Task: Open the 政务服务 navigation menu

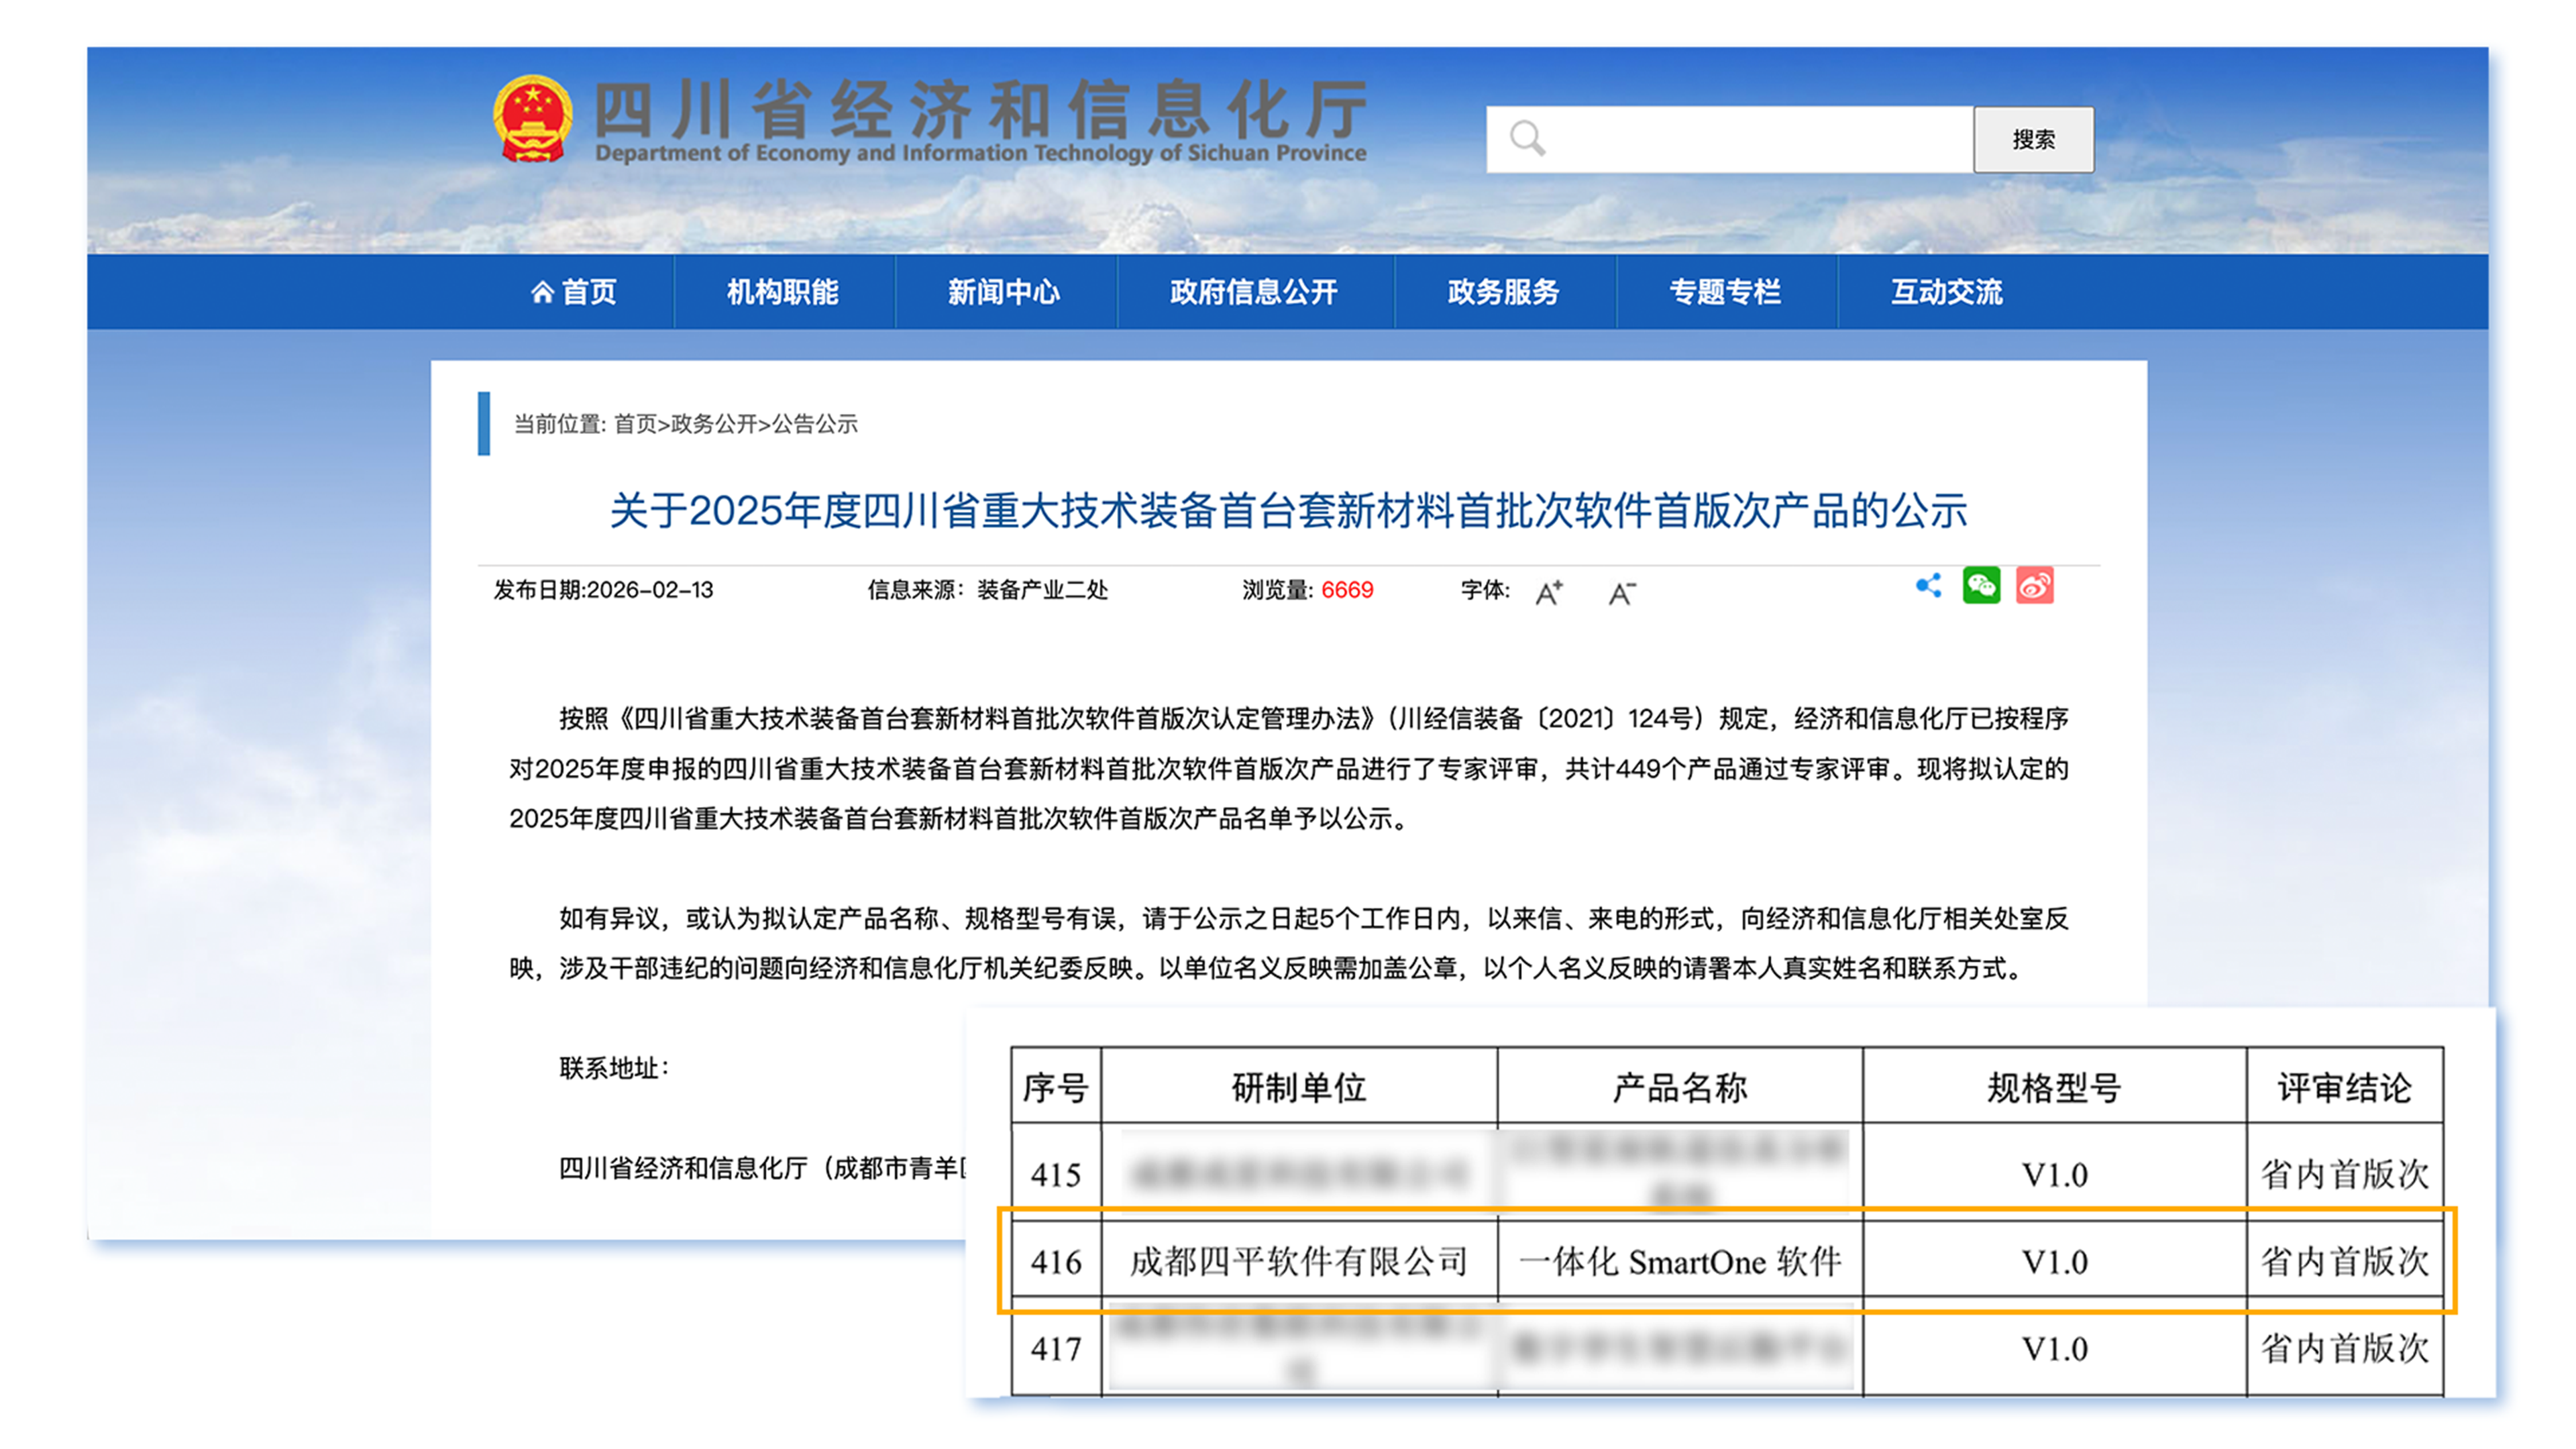Action: click(x=1504, y=292)
